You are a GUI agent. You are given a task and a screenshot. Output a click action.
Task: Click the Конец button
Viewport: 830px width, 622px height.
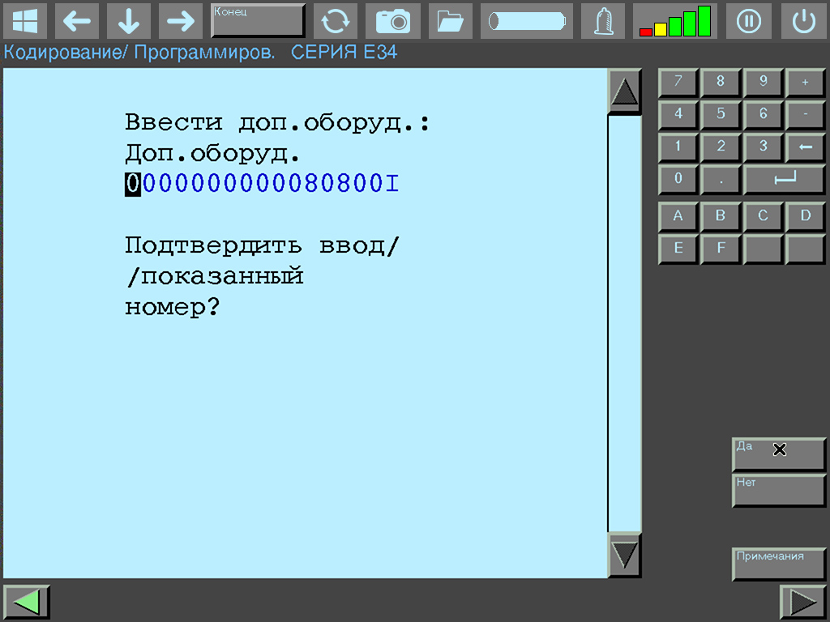point(258,21)
